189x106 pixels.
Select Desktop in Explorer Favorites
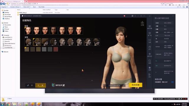pos(7,12)
